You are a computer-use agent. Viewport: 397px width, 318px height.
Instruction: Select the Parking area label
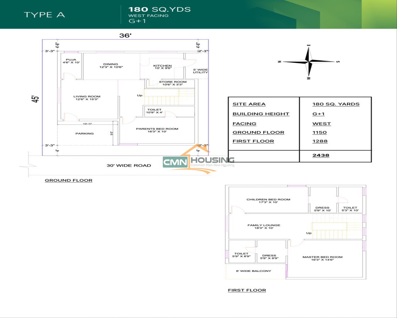tap(85, 134)
